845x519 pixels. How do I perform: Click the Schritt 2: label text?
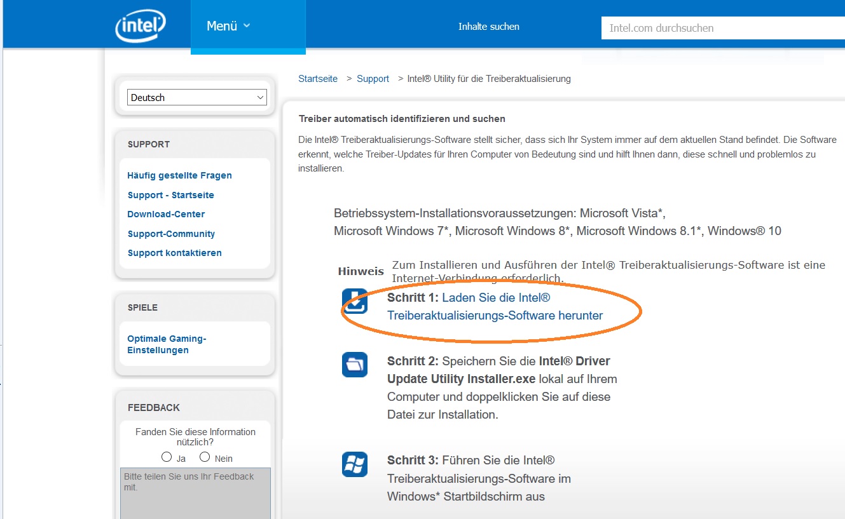[413, 361]
